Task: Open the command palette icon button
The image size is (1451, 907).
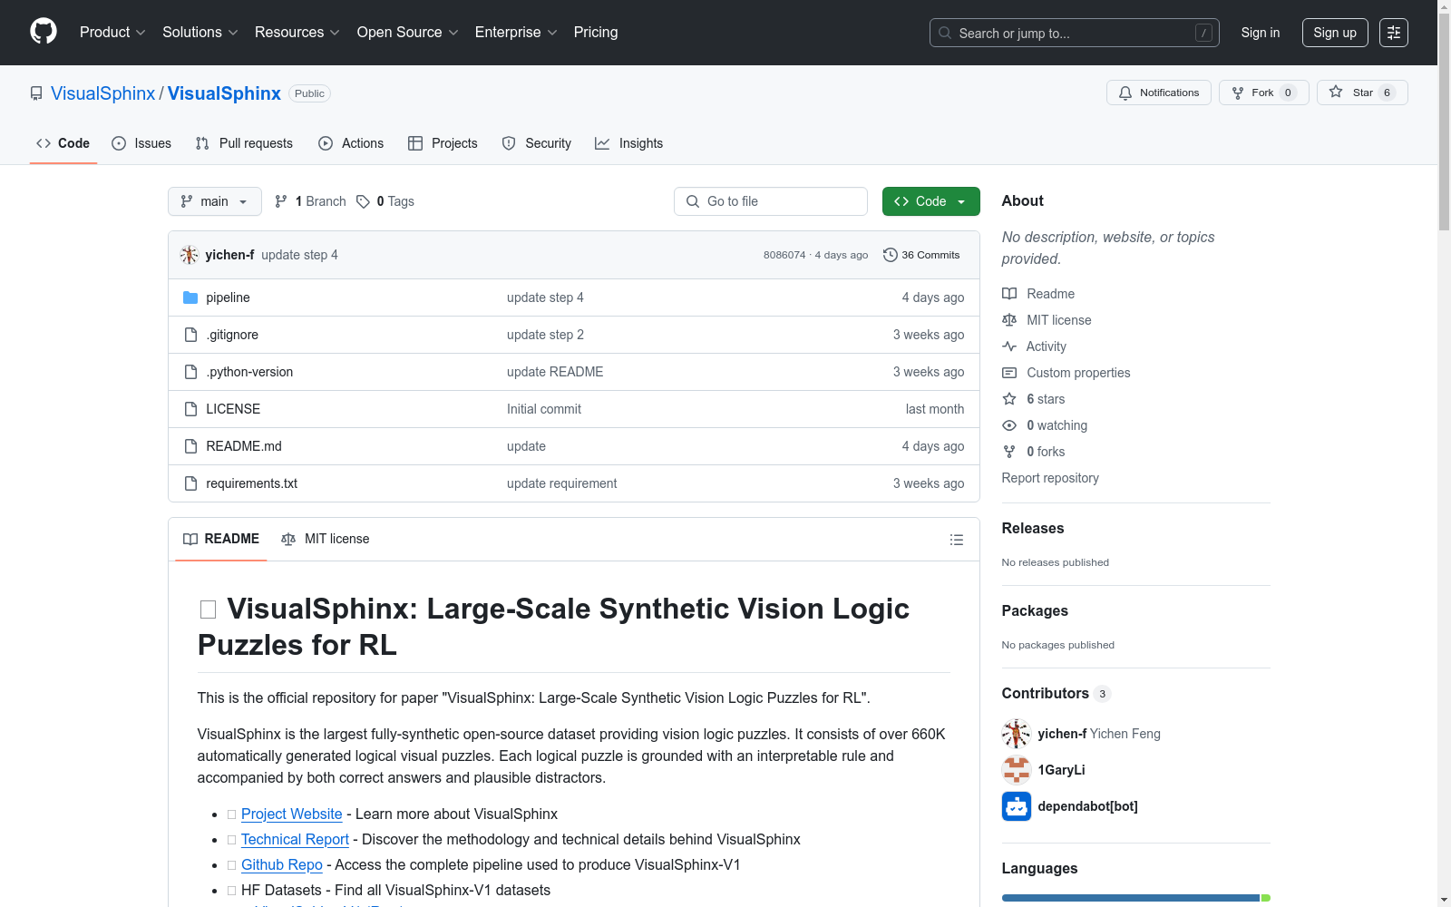Action: coord(1394,33)
